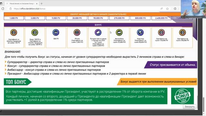Image resolution: width=206 pixels, height=116 pixels.
Task: Click the 9,000 PV turnover cell
Action: click(x=56, y=18)
